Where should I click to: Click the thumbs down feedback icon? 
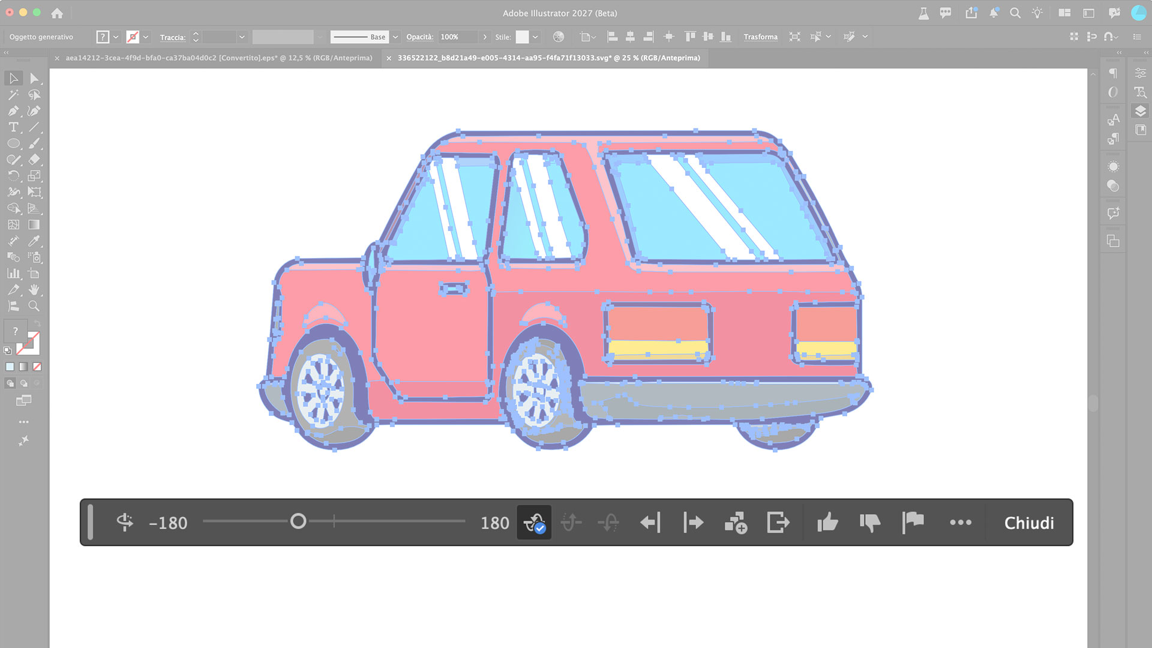pos(870,523)
